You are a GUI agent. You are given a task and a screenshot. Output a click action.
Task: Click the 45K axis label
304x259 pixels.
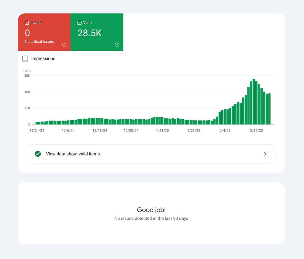pos(27,76)
